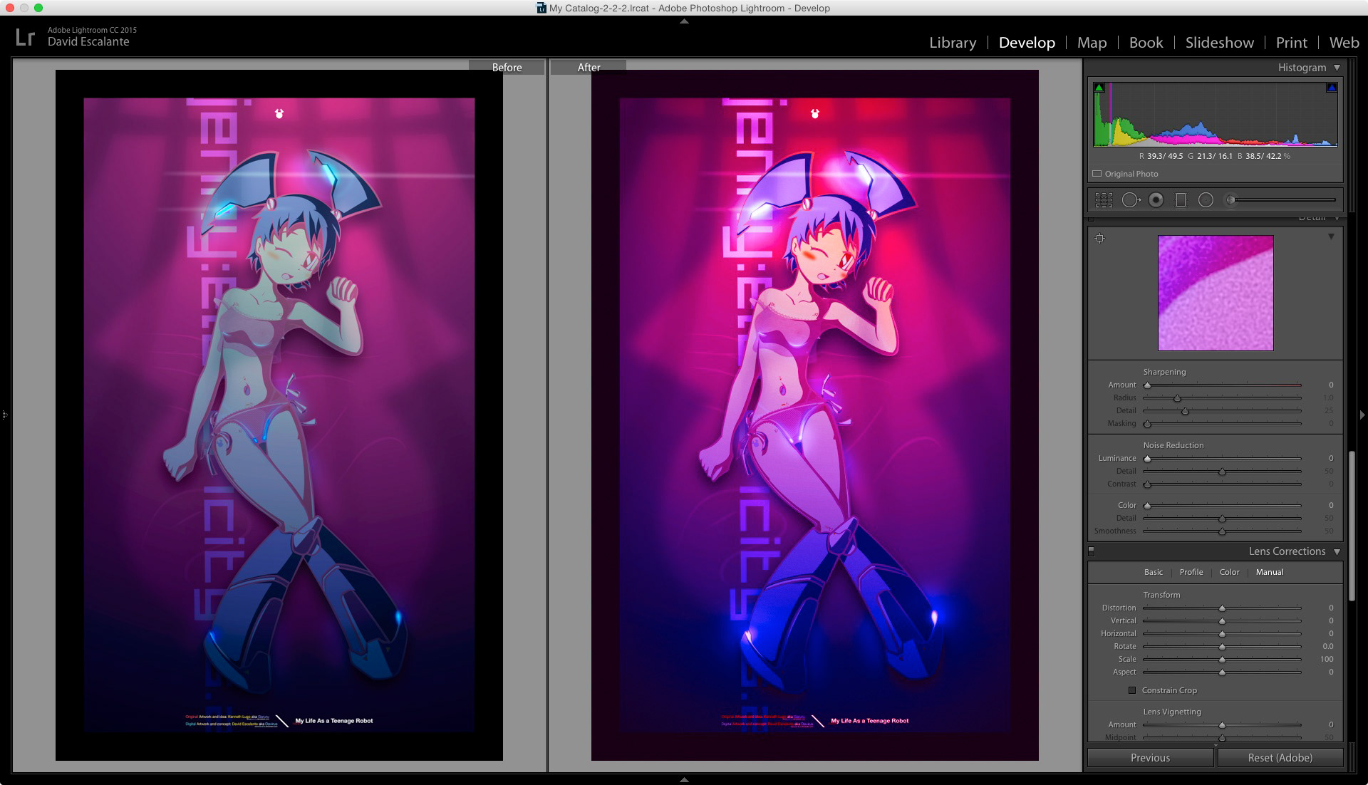Click the Reset (Adobe) button
Image resolution: width=1368 pixels, height=785 pixels.
coord(1280,758)
